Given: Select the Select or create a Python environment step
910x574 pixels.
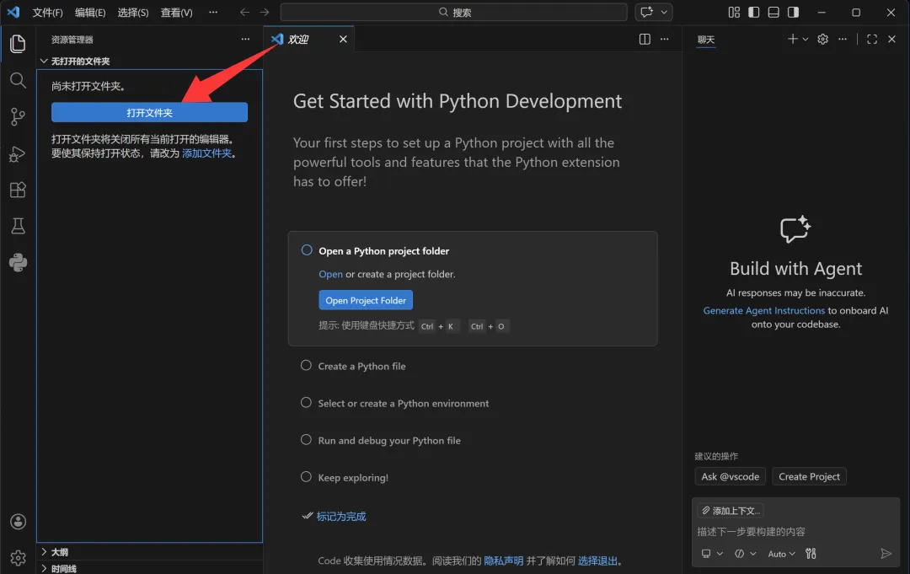Looking at the screenshot, I should 403,404.
